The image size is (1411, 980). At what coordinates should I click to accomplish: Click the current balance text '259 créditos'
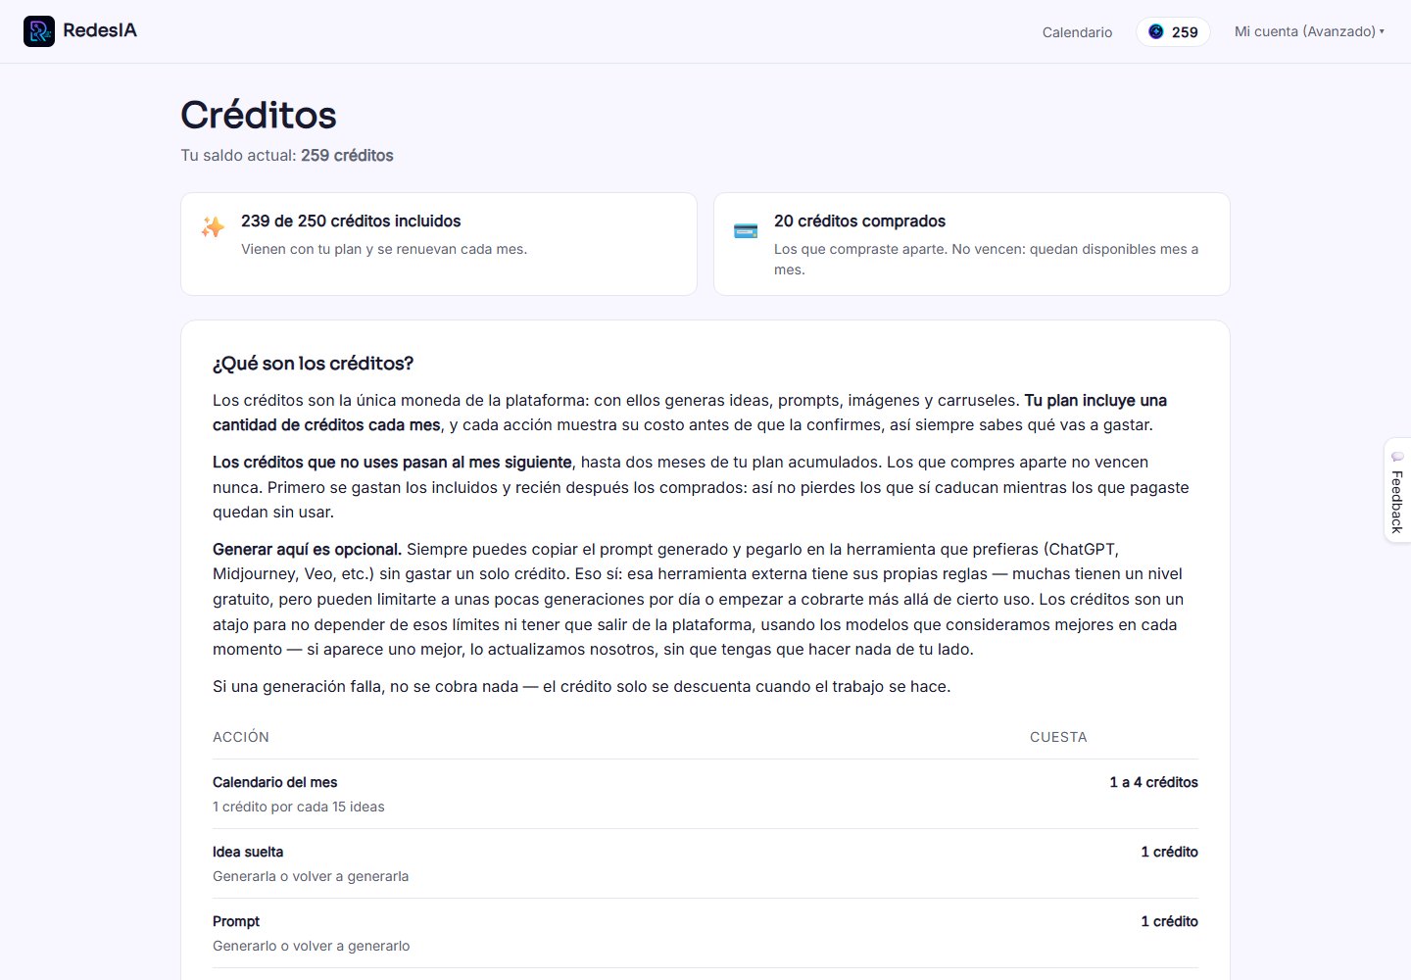coord(347,155)
